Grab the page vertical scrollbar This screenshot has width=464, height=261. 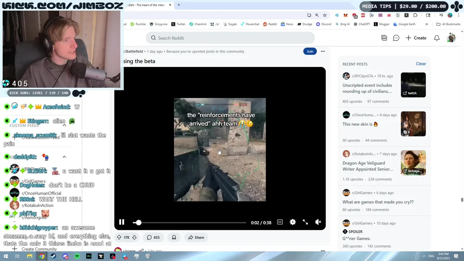coord(462,200)
